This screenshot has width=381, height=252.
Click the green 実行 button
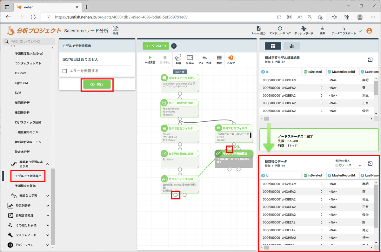coord(97,84)
